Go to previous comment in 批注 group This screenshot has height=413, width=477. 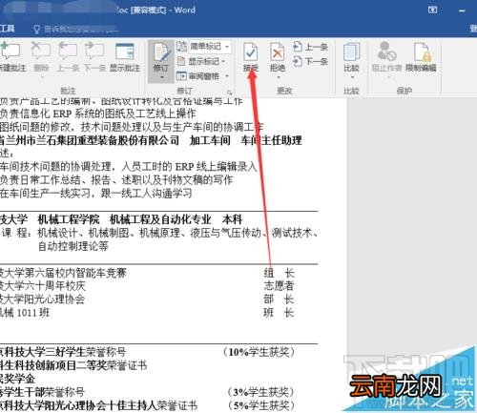pos(68,56)
